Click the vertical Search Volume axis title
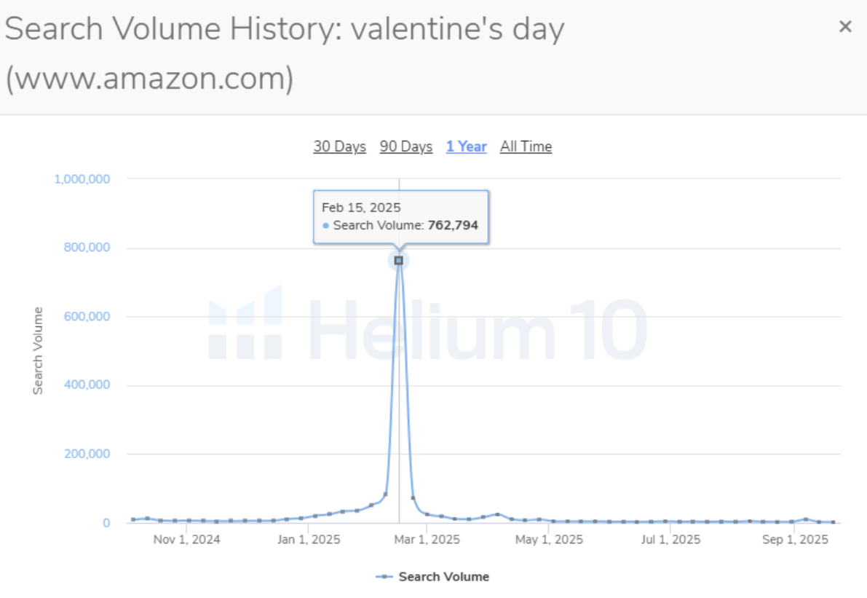This screenshot has width=867, height=598. point(38,350)
